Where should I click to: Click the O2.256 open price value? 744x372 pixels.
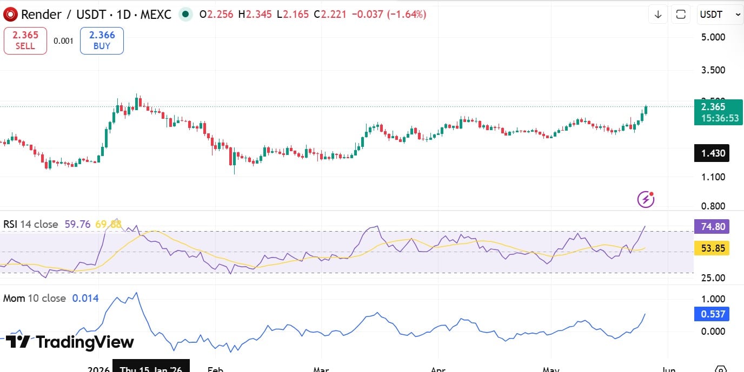coord(216,15)
